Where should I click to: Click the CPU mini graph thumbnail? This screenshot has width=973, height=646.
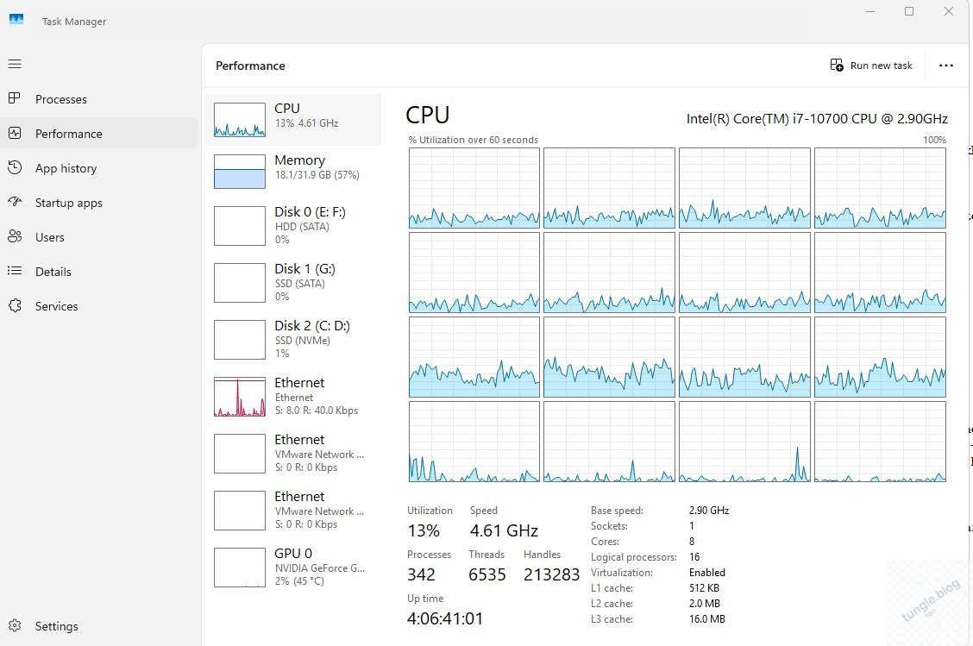tap(240, 120)
